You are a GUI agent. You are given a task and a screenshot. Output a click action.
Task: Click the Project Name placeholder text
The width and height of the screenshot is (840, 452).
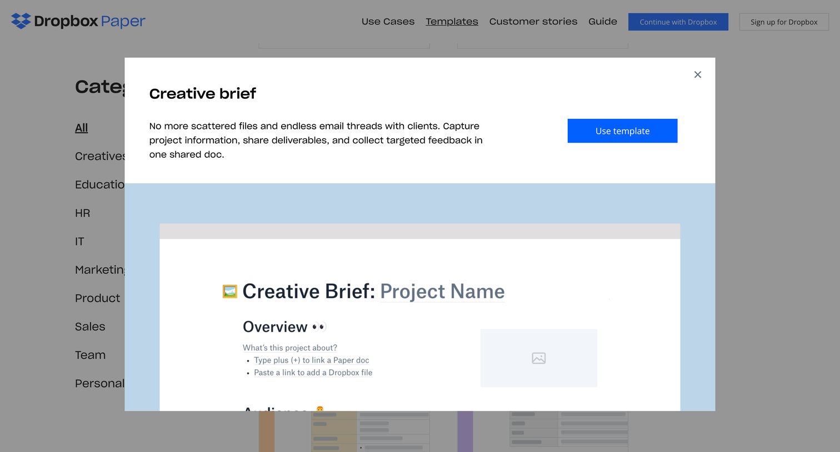[x=442, y=292]
